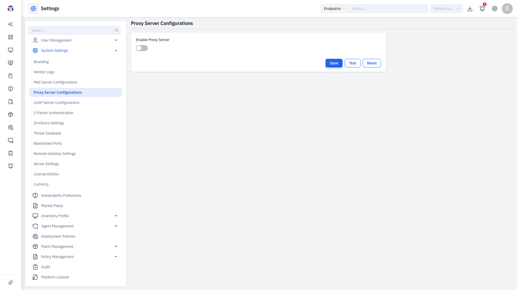
Task: Open 2-Factor Authentication settings
Action: [53, 113]
